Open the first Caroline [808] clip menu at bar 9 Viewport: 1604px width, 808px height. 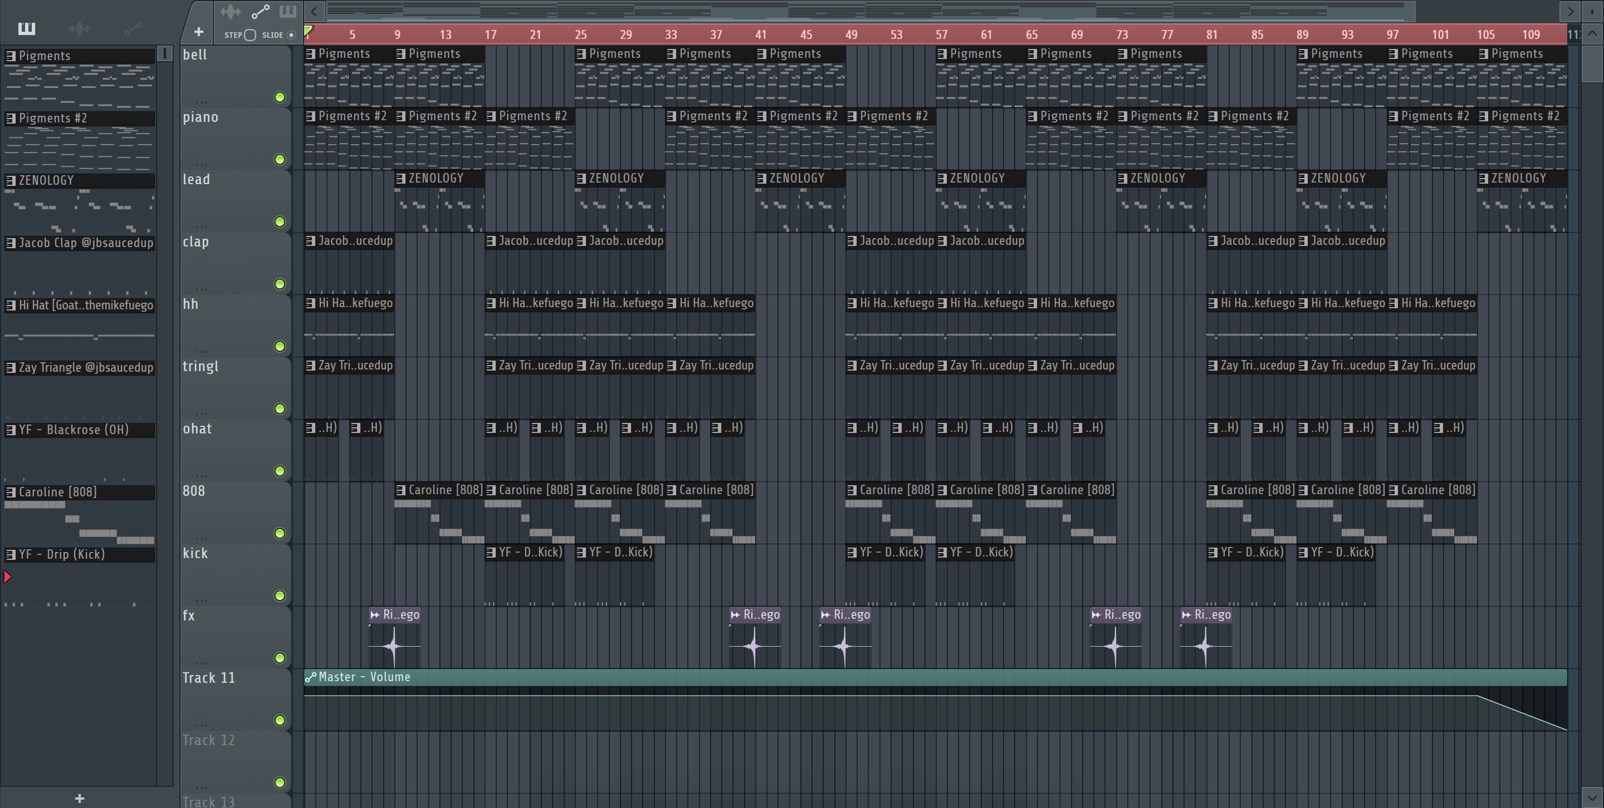400,490
